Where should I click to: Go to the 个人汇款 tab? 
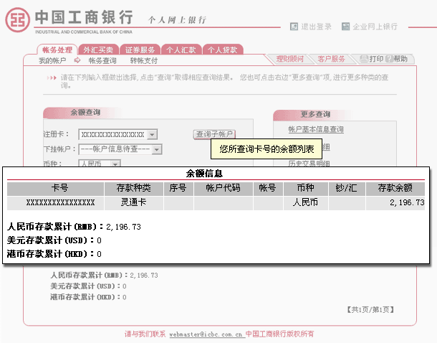tap(181, 50)
